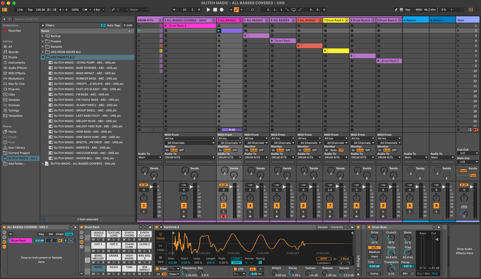
Task: Launch the yellow clip on track 7
Action: click(325, 51)
